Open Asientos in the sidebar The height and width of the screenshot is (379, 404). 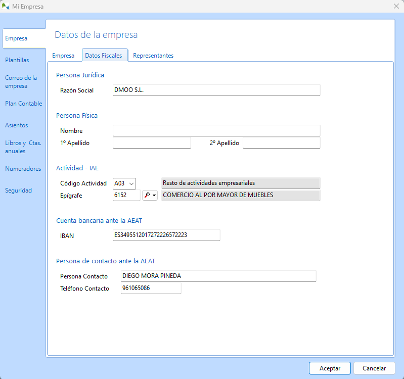click(17, 125)
